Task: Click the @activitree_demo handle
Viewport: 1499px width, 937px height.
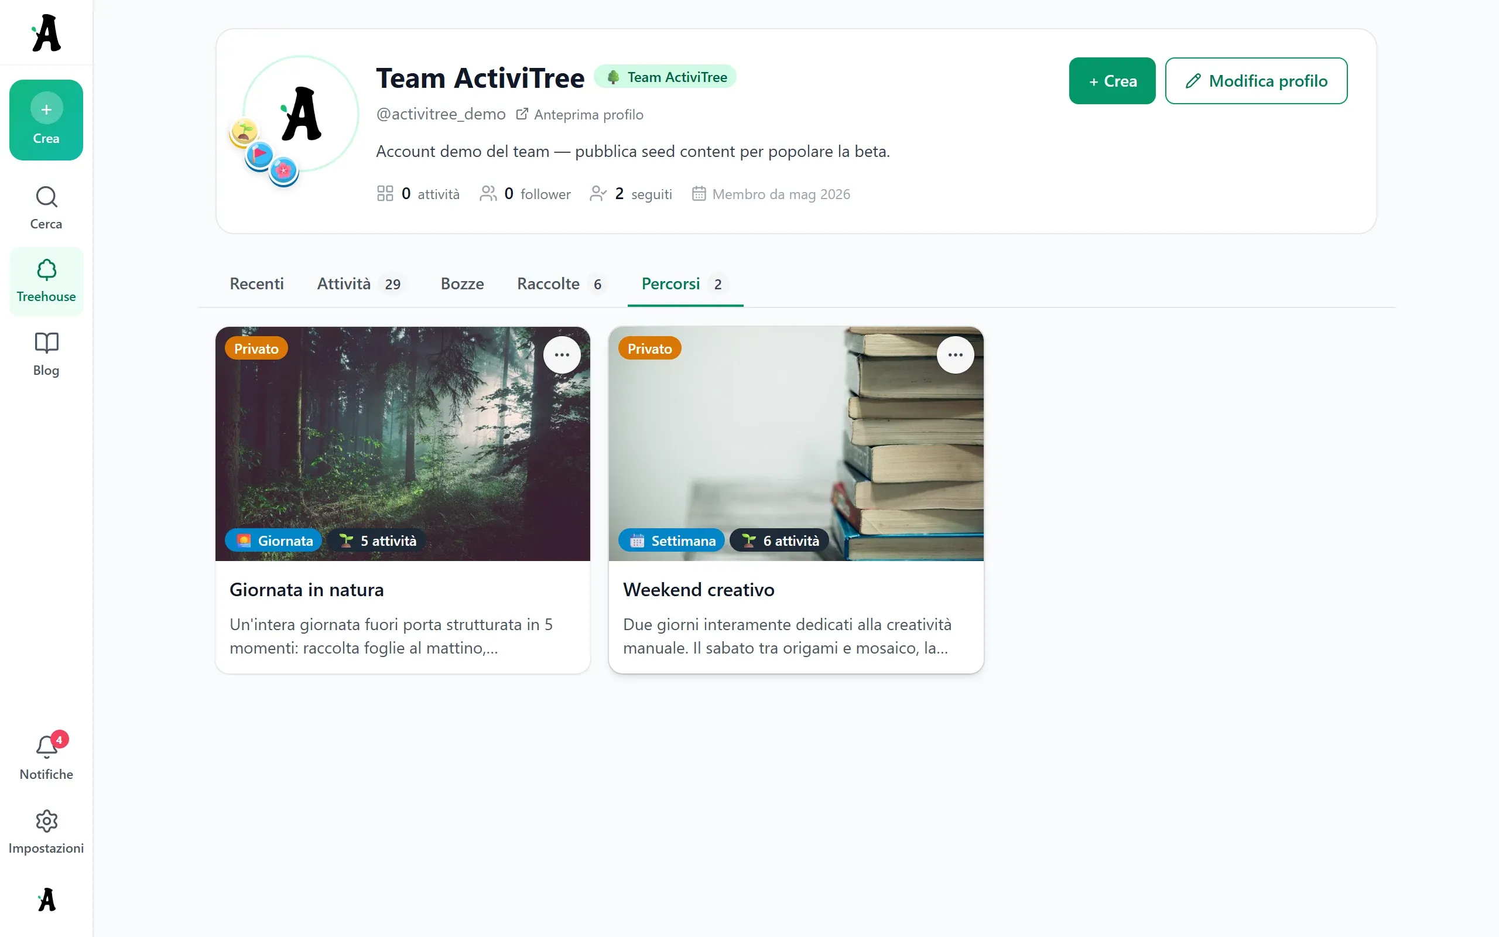Action: pyautogui.click(x=441, y=114)
